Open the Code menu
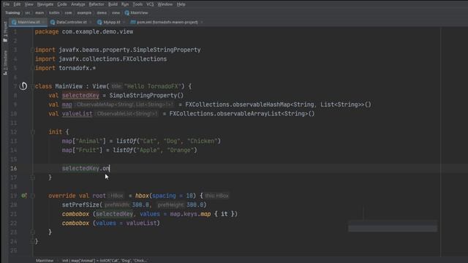This screenshot has width=468, height=263. (x=62, y=4)
